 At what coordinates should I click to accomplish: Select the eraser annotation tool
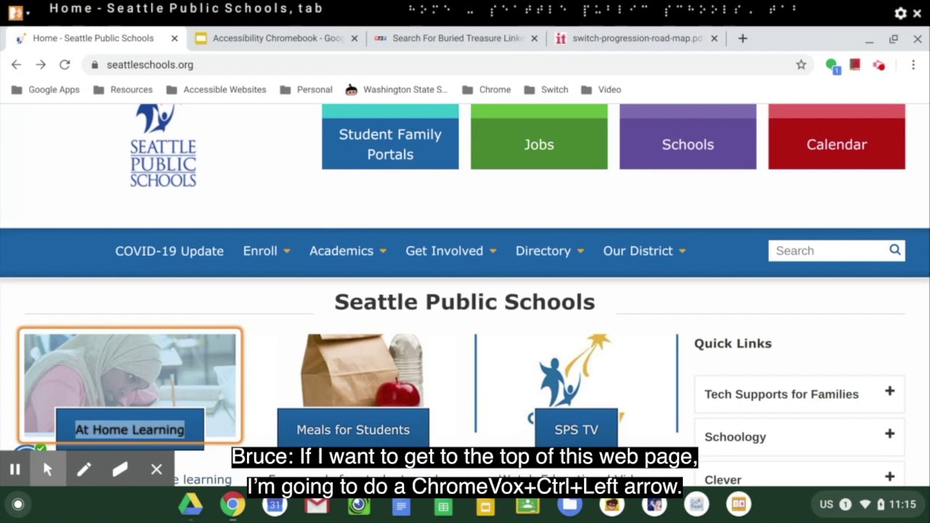121,469
